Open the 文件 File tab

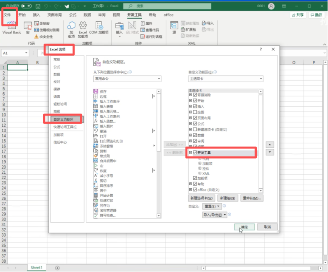pos(7,15)
